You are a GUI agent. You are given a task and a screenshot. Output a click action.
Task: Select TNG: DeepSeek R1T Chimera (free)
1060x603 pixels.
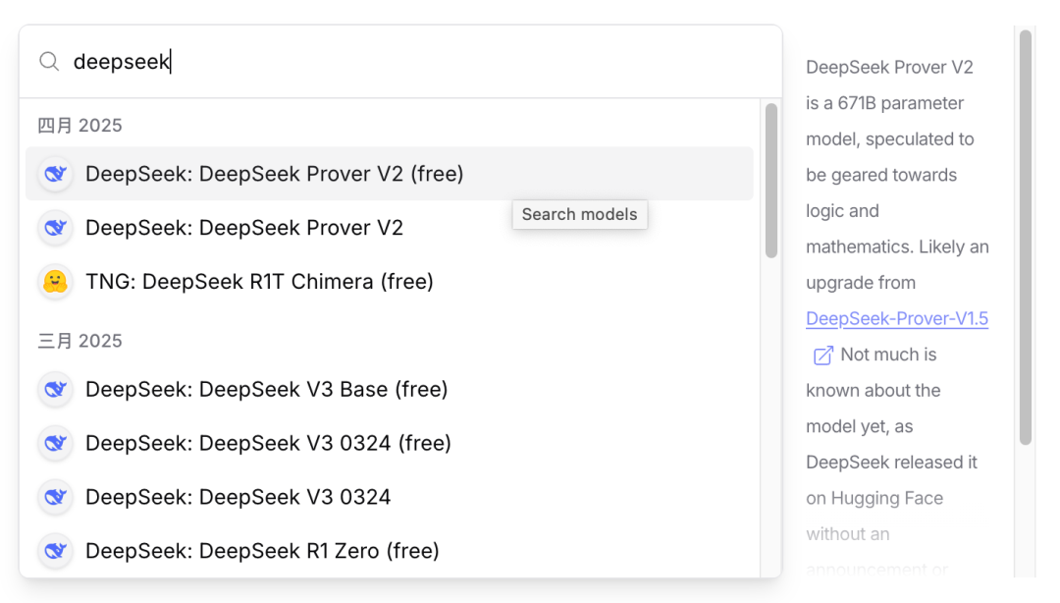pos(259,282)
